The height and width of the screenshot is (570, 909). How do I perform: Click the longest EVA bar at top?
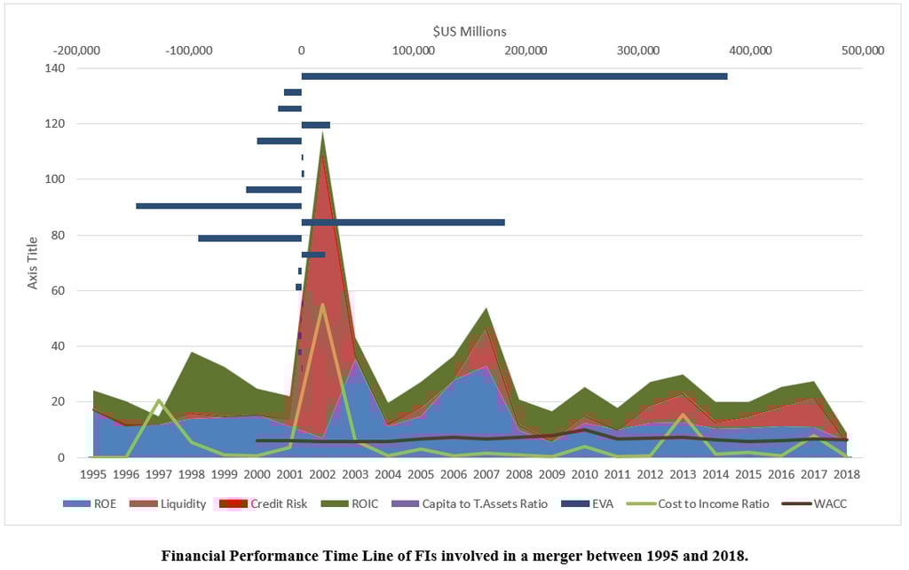tap(514, 76)
